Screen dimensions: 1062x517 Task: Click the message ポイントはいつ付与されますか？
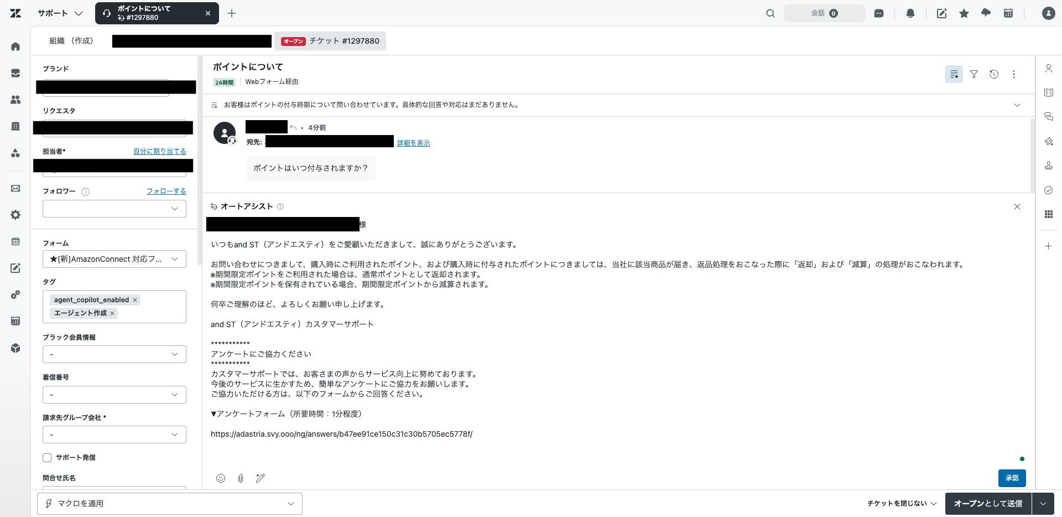(311, 168)
